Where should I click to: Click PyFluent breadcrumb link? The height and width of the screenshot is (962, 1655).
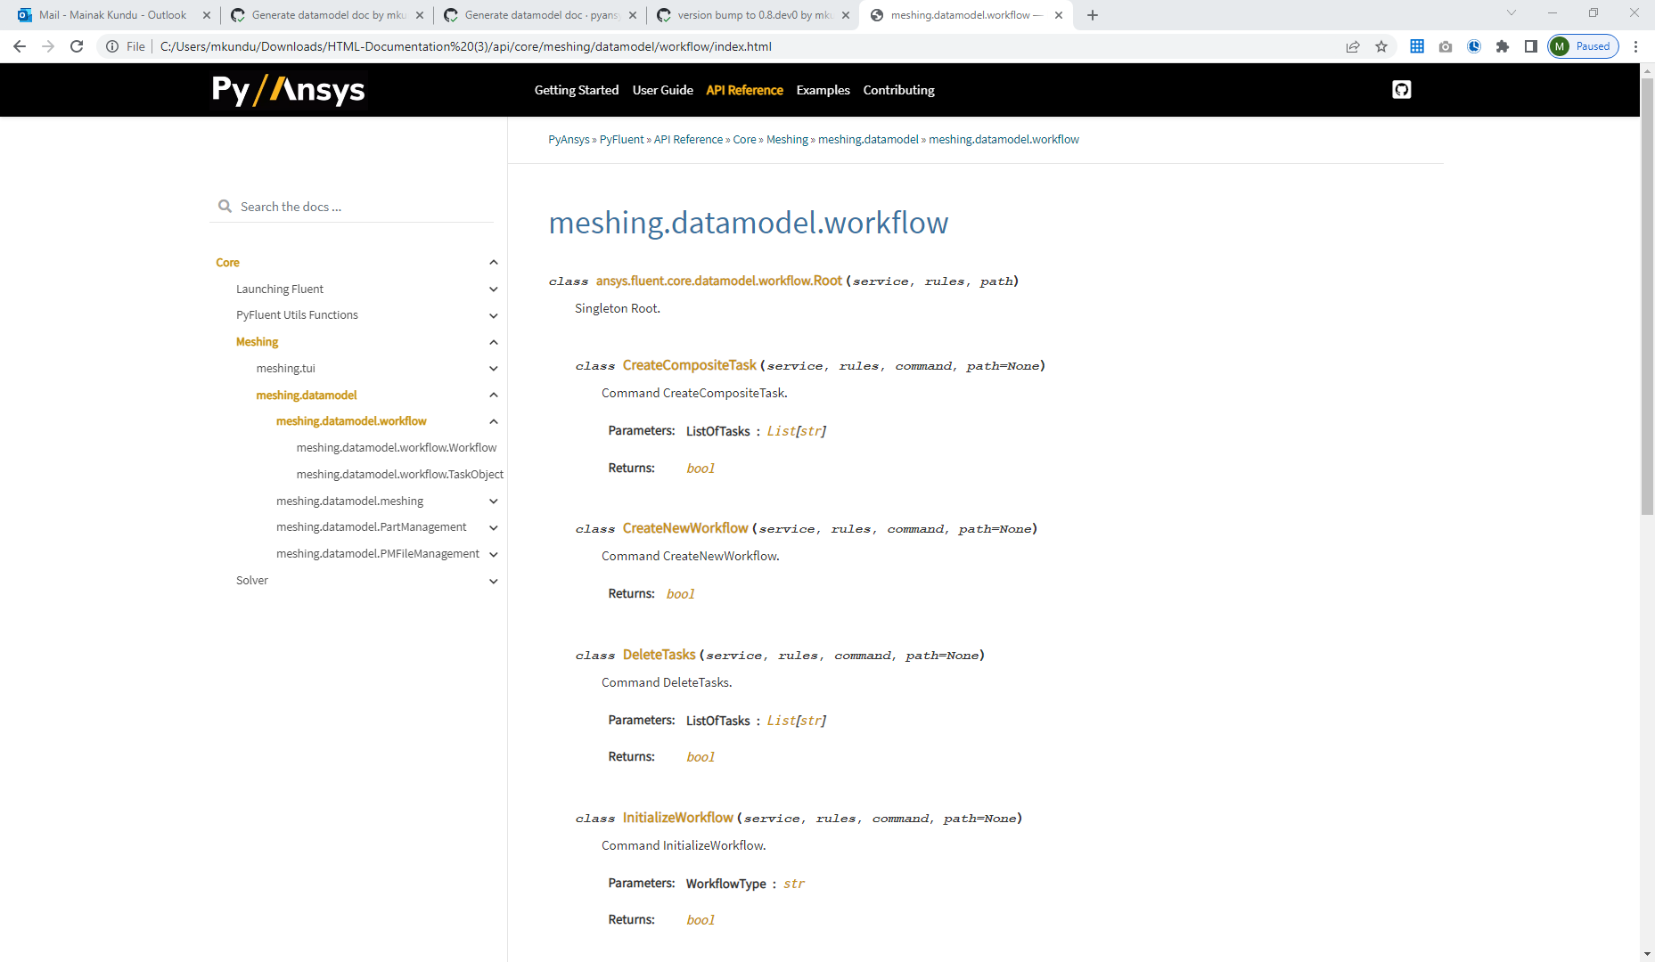point(621,140)
